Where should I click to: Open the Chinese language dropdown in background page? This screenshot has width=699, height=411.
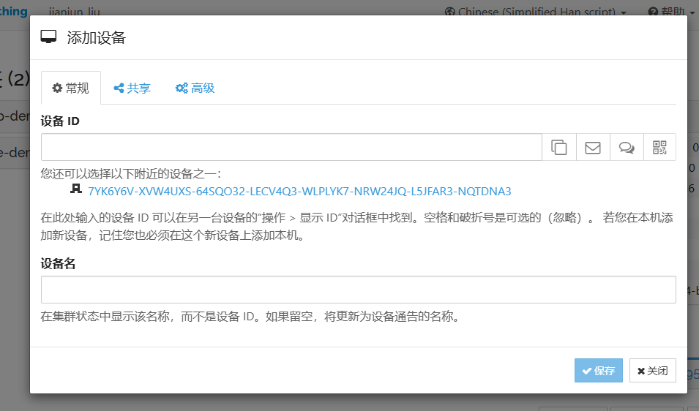(x=536, y=12)
